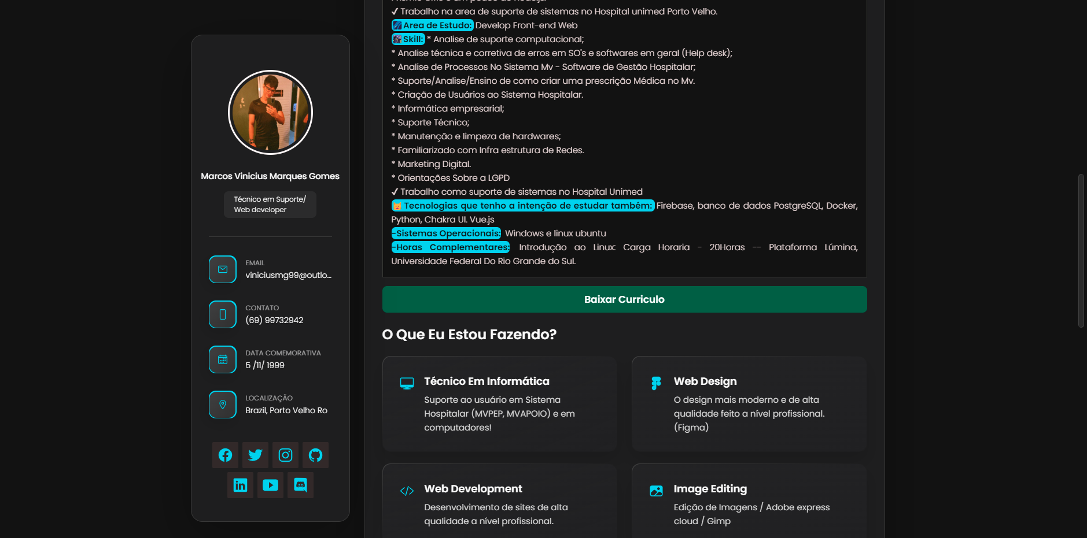
Task: Click the location pin icon
Action: tap(222, 404)
